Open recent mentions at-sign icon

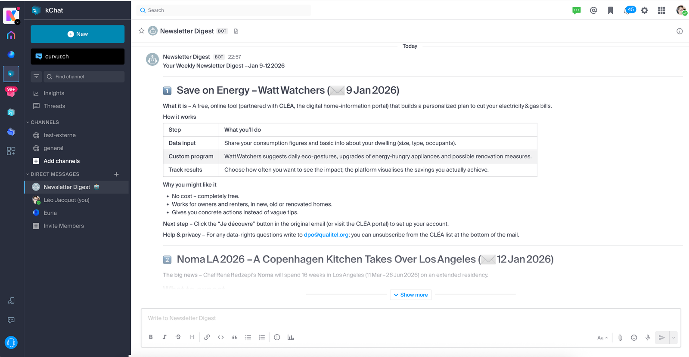[x=593, y=10]
